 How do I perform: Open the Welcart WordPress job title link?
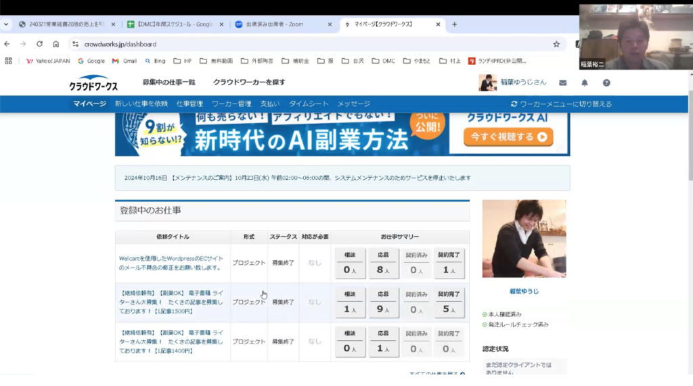pos(171,263)
